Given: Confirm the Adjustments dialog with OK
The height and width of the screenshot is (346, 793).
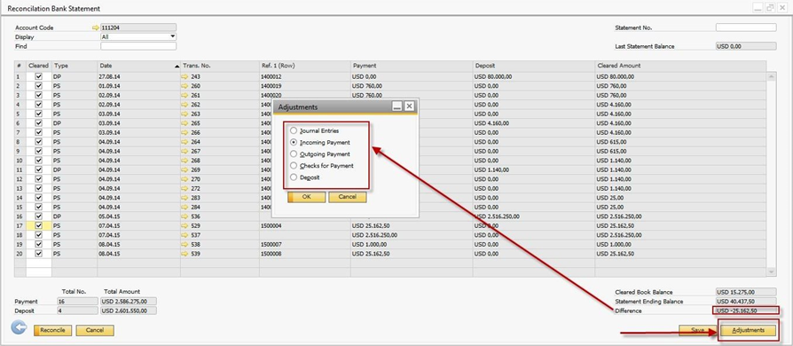Looking at the screenshot, I should [x=307, y=197].
